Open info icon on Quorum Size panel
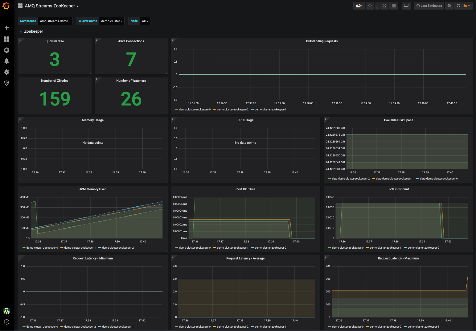Screen dimensions: 476x331 click(20, 40)
